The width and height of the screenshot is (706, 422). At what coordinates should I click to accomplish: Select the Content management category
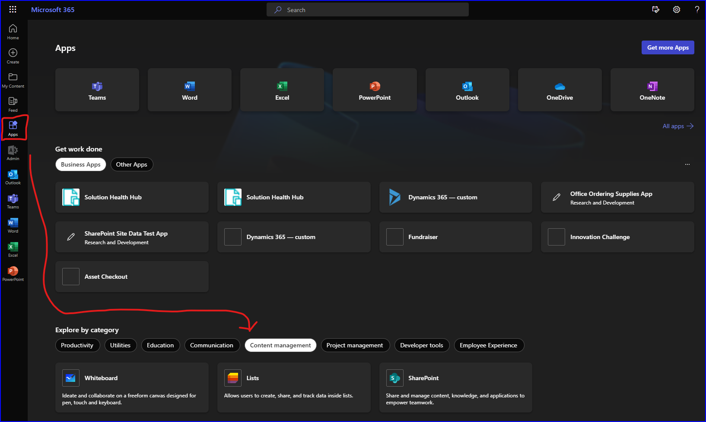(x=280, y=345)
